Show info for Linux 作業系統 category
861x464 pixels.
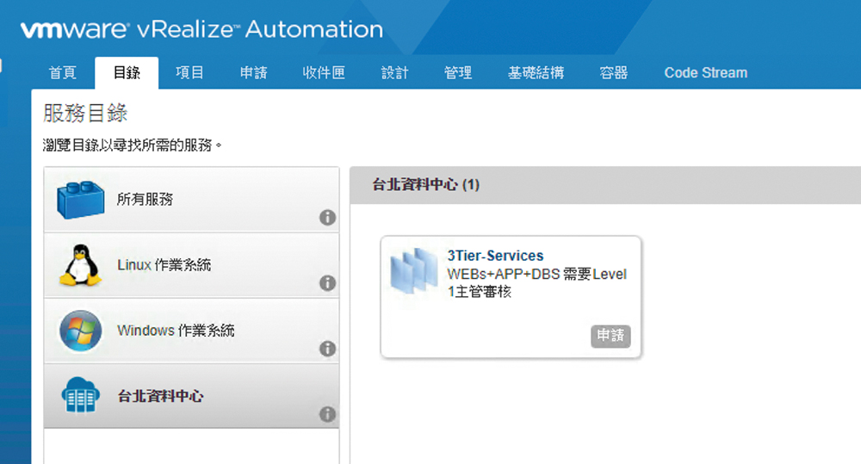[x=327, y=283]
